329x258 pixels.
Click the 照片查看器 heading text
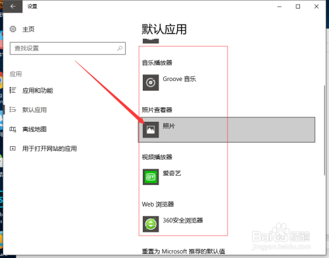157,110
